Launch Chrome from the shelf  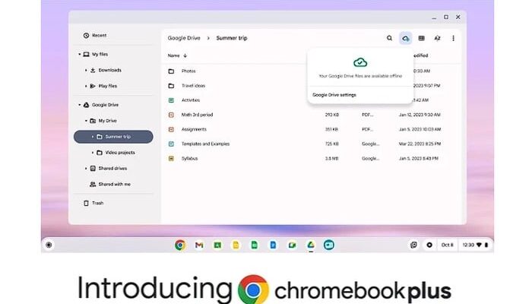[180, 245]
